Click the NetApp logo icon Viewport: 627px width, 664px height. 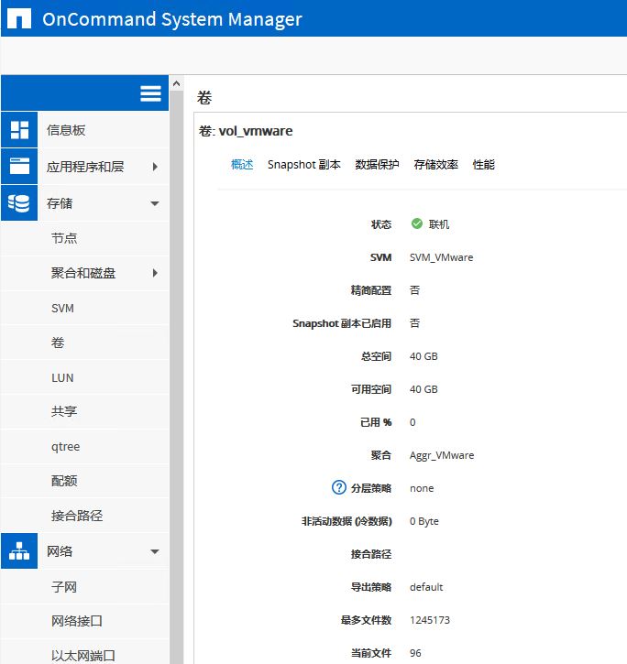[19, 19]
